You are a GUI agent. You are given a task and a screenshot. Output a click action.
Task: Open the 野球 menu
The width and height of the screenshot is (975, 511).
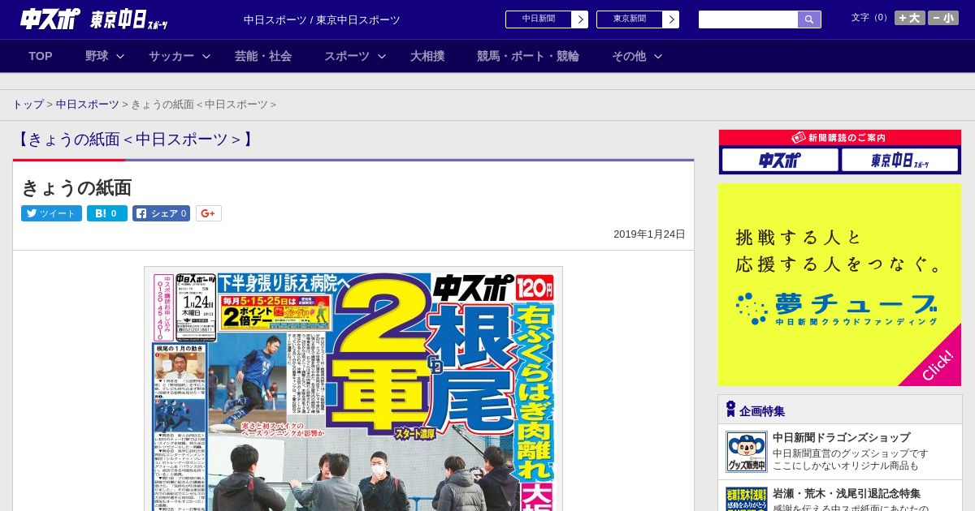pos(97,56)
